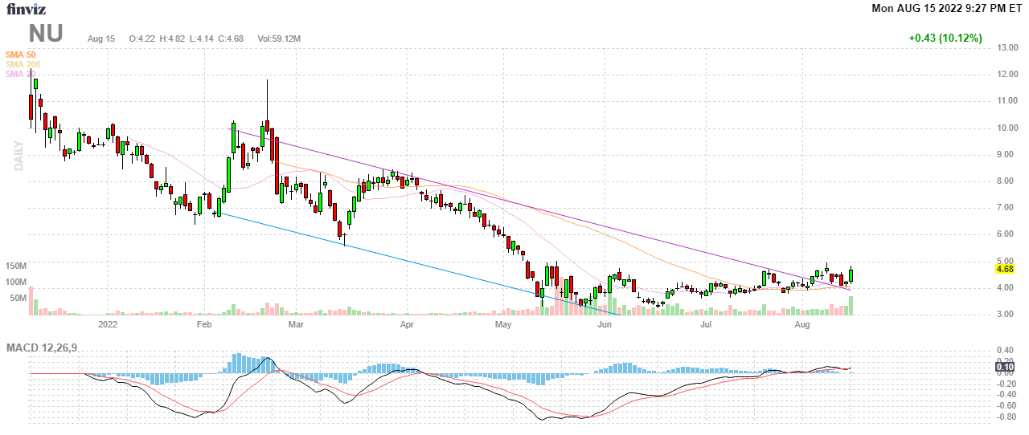Click the Jun label on time axis
The height and width of the screenshot is (435, 1029).
pos(605,324)
